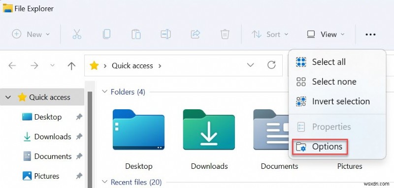Choose Select none from menu
Image resolution: width=394 pixels, height=188 pixels.
[x=337, y=82]
